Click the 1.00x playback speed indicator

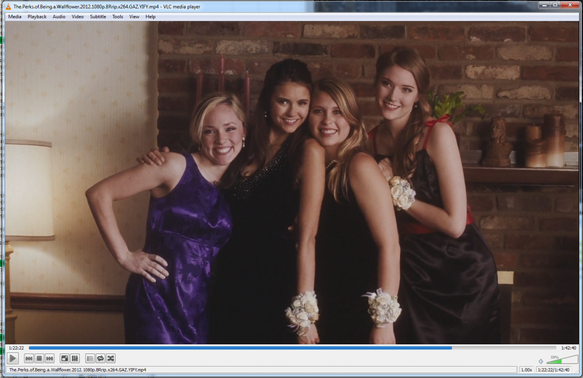pyautogui.click(x=526, y=370)
